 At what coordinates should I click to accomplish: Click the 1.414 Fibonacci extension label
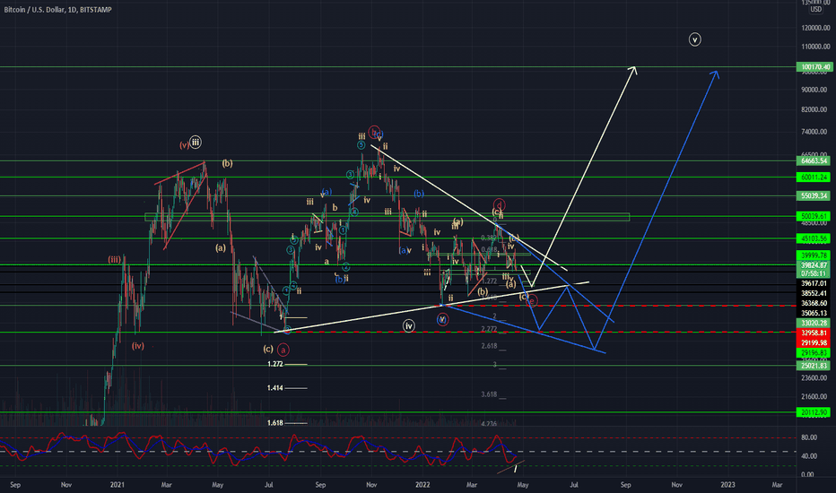[275, 388]
